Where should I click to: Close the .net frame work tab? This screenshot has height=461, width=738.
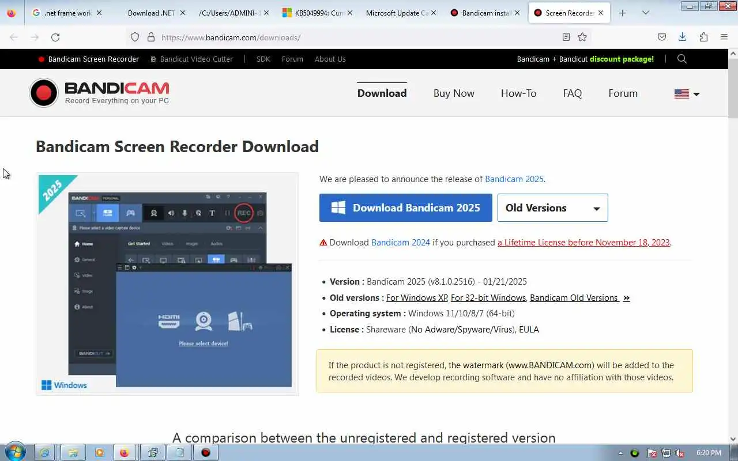point(99,13)
